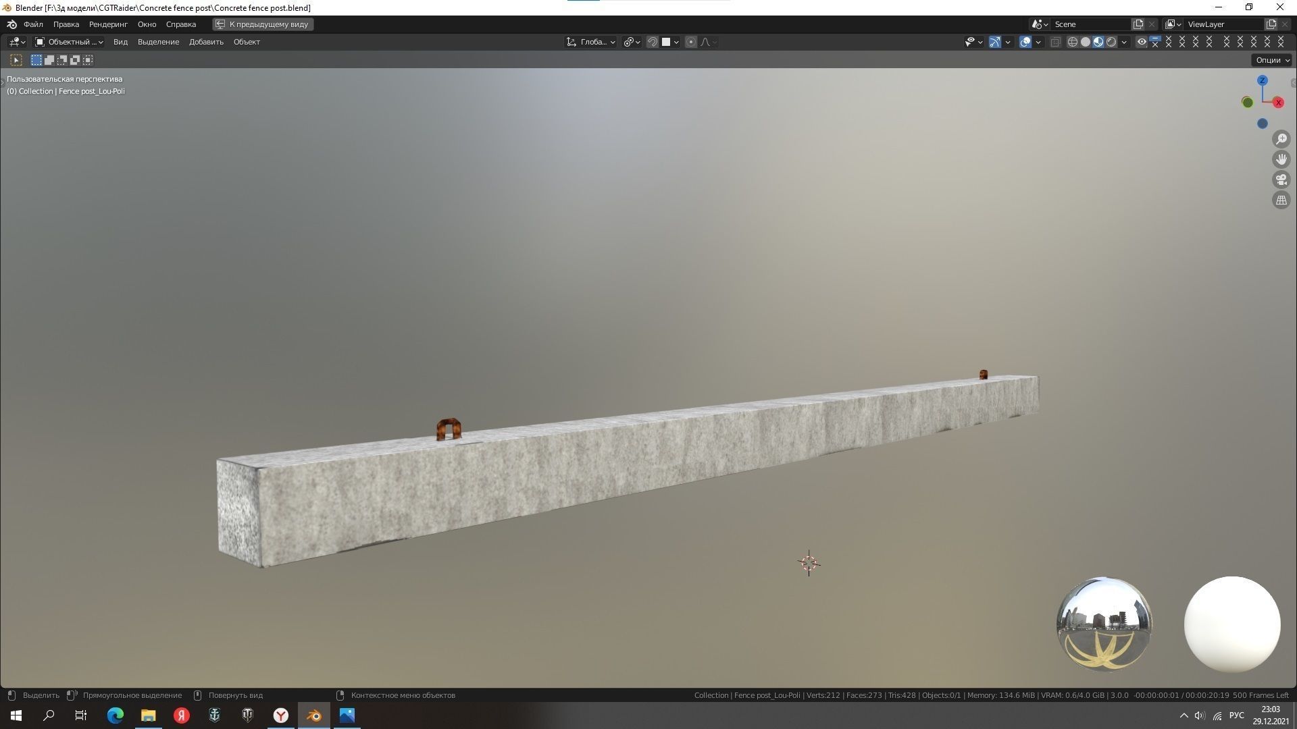Switch to Wireframe viewport shading

click(x=1073, y=42)
